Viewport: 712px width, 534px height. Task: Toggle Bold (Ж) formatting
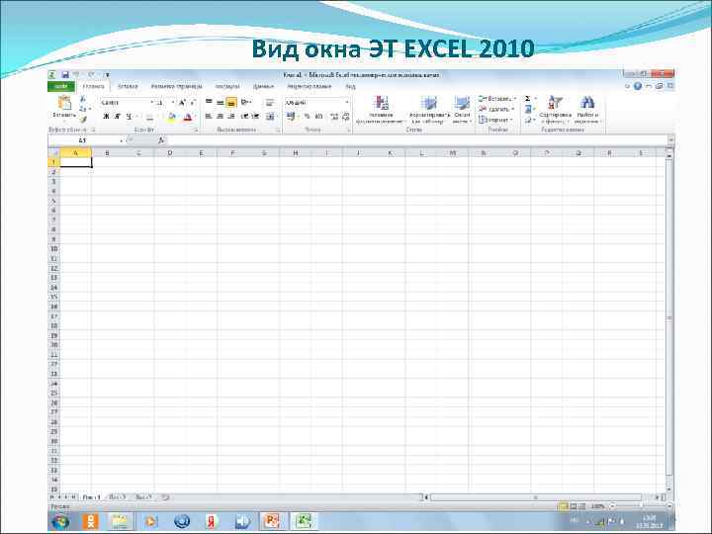[x=106, y=117]
